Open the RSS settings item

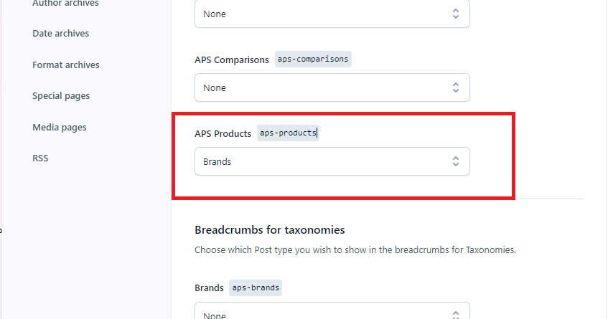(x=40, y=158)
